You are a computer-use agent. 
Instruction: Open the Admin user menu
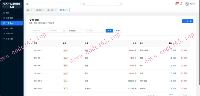tap(190, 4)
